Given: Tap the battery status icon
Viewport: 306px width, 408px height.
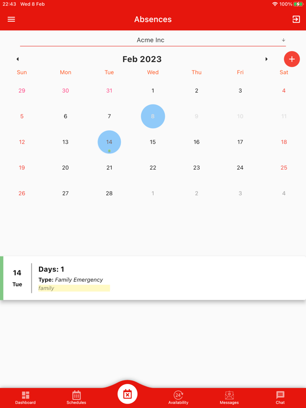Looking at the screenshot, I should 298,4.
